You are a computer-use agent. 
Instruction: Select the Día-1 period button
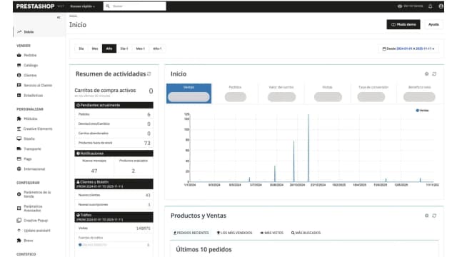point(124,49)
